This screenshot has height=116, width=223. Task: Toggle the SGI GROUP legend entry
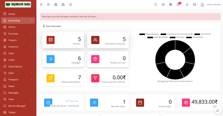pyautogui.click(x=202, y=34)
